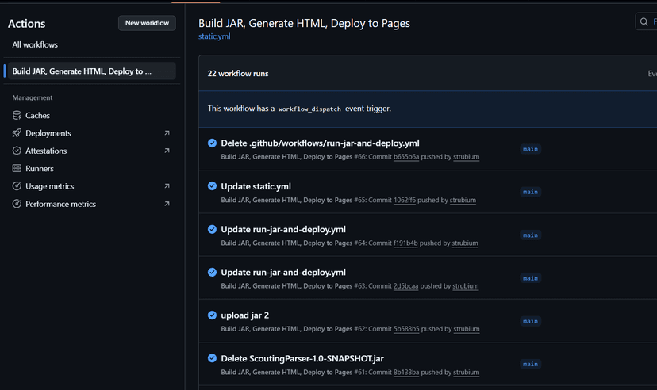657x390 pixels.
Task: Select Build JAR, Generate HTML workflow item
Action: 82,71
